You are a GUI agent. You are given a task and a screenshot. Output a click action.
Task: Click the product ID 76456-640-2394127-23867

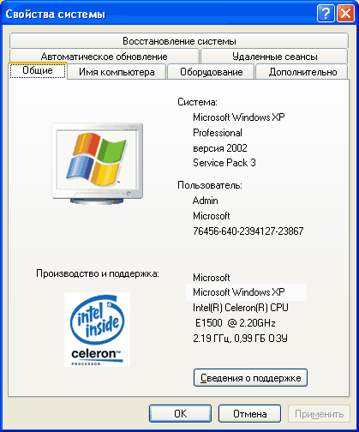pos(248,231)
